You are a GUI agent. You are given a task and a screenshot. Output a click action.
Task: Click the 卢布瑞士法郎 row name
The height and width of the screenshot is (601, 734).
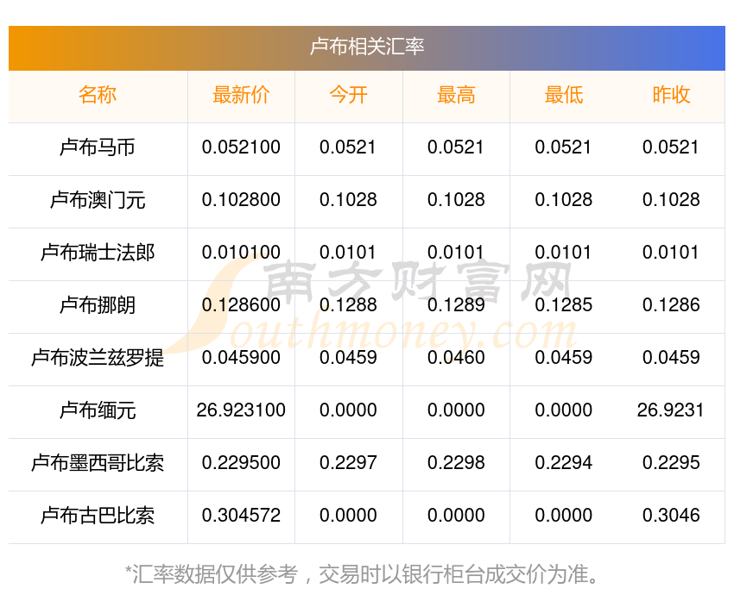click(98, 253)
